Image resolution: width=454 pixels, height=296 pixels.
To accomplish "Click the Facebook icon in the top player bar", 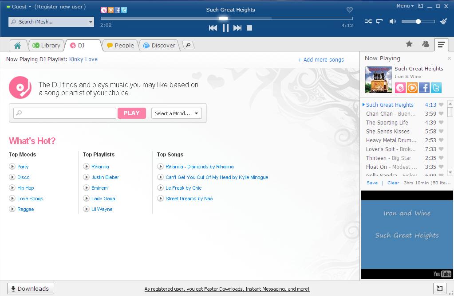I will [117, 10].
